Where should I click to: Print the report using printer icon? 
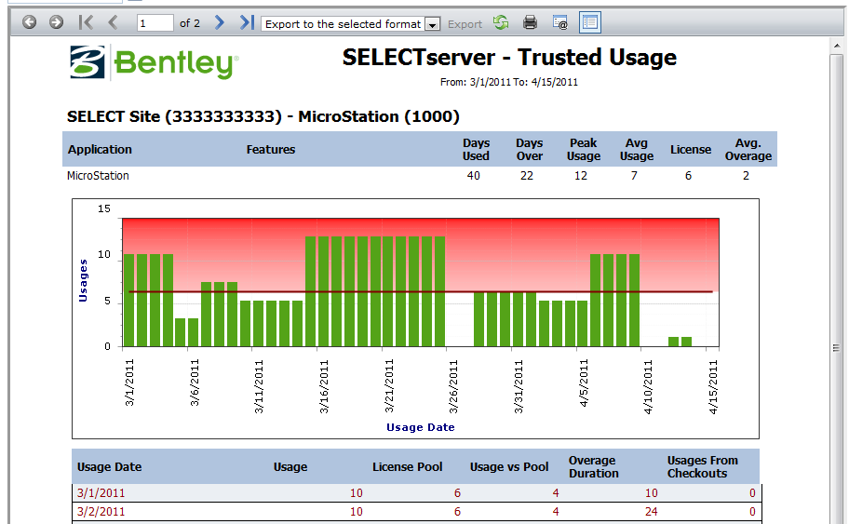[x=530, y=22]
